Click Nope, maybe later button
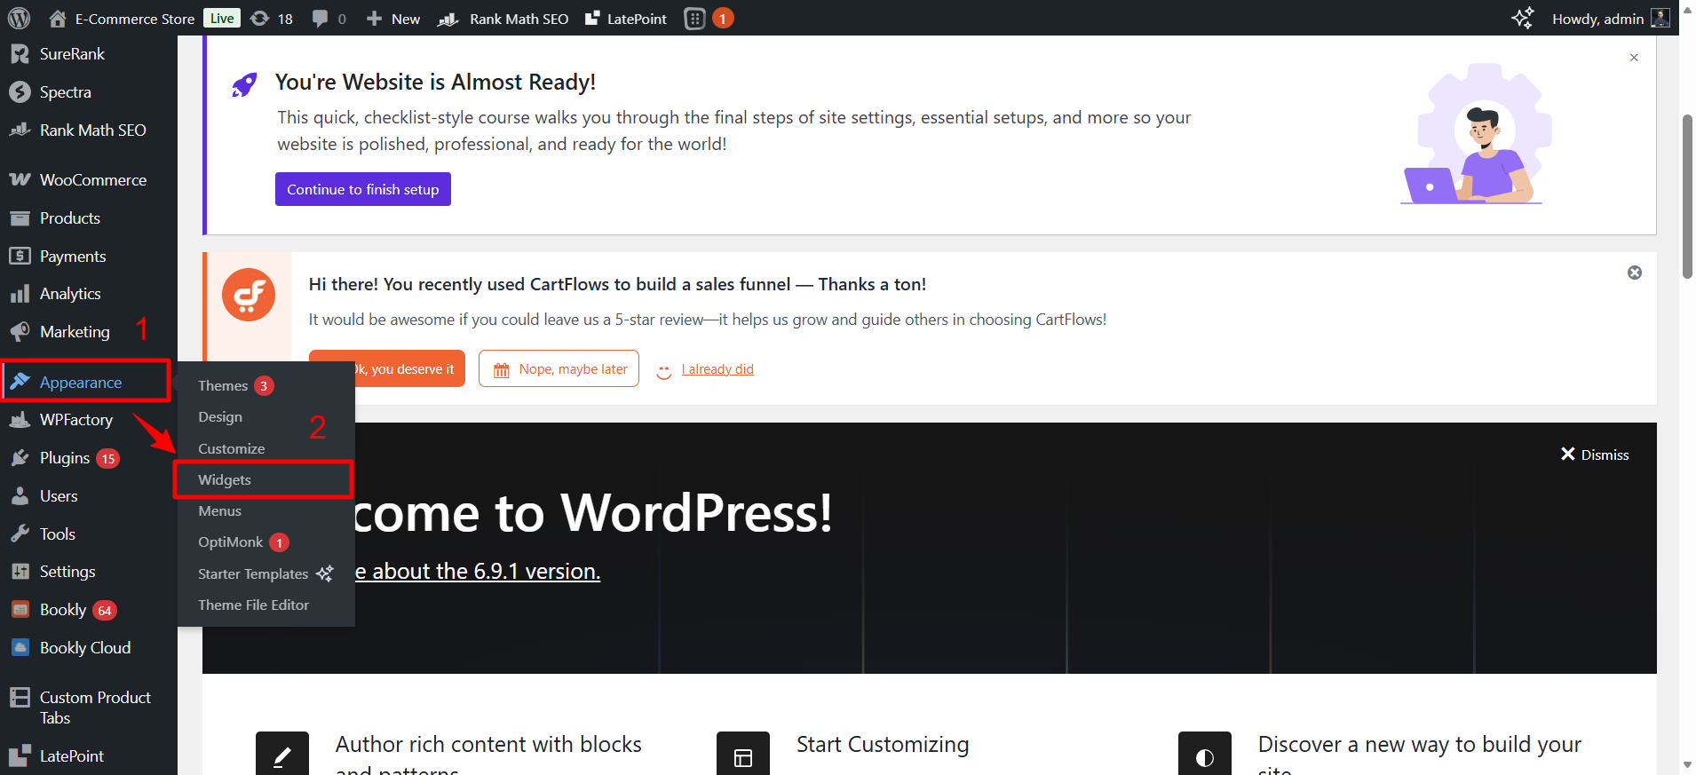Viewport: 1696px width, 775px height. point(559,368)
